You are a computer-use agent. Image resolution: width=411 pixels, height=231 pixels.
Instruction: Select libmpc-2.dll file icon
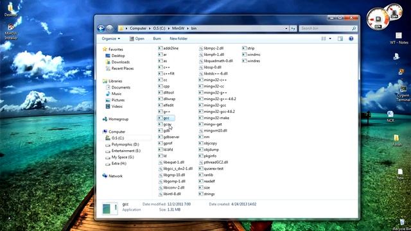coord(201,48)
